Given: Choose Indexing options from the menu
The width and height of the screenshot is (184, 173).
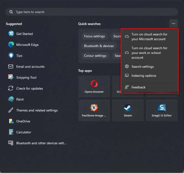Looking at the screenshot, I should [x=149, y=76].
